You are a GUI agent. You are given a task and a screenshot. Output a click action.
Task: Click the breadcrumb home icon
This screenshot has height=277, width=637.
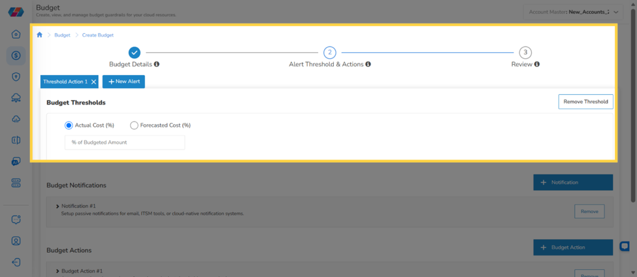tap(39, 35)
